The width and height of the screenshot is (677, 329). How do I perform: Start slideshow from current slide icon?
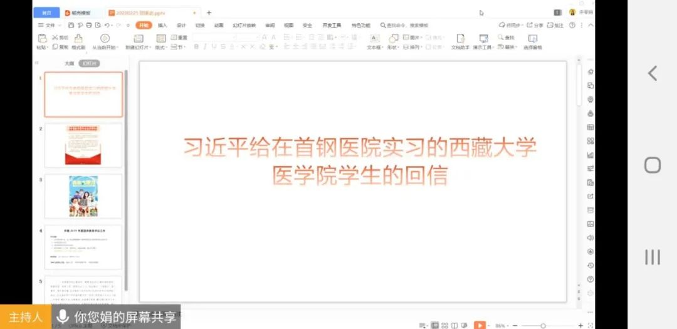pyautogui.click(x=105, y=39)
